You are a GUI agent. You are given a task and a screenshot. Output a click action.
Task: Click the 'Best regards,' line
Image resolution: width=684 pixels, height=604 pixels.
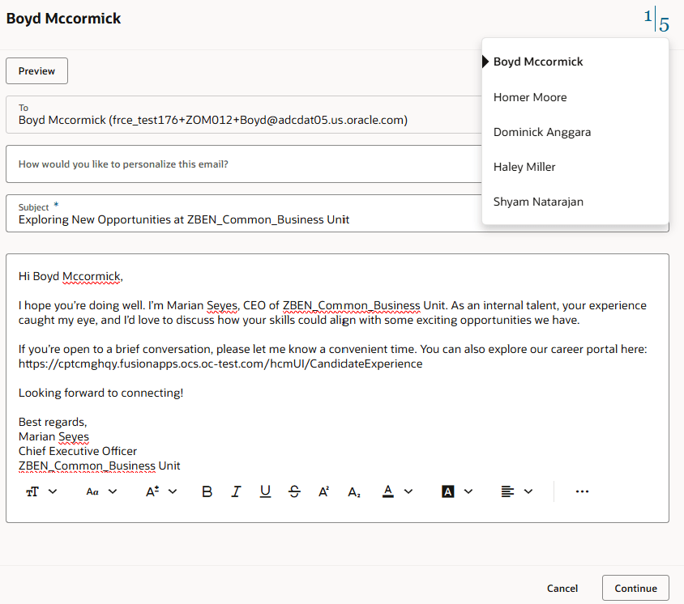point(53,422)
